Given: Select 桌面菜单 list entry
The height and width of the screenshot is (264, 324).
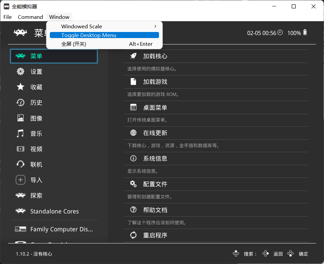Looking at the screenshot, I should click(x=155, y=107).
